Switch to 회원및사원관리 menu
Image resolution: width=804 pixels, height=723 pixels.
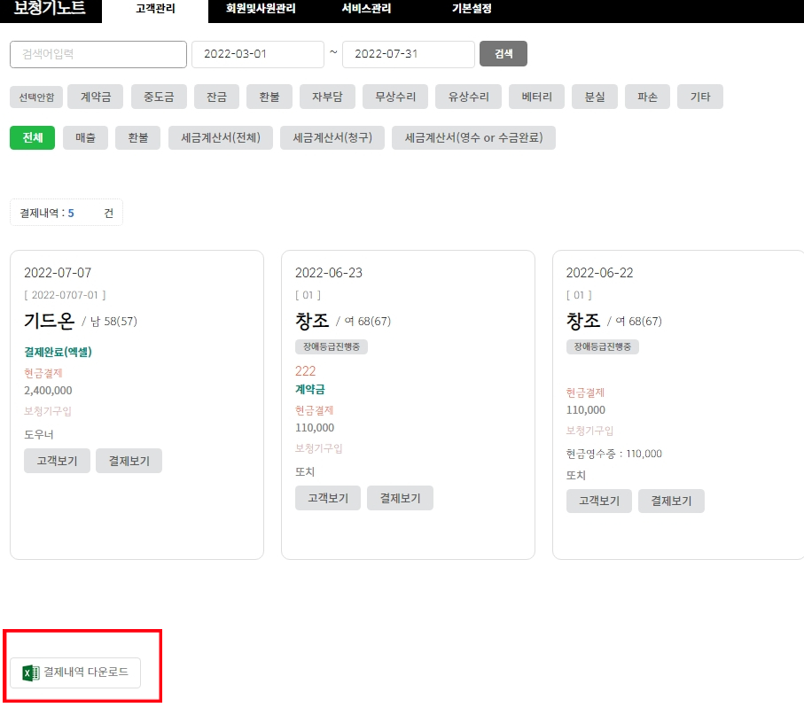click(x=261, y=9)
